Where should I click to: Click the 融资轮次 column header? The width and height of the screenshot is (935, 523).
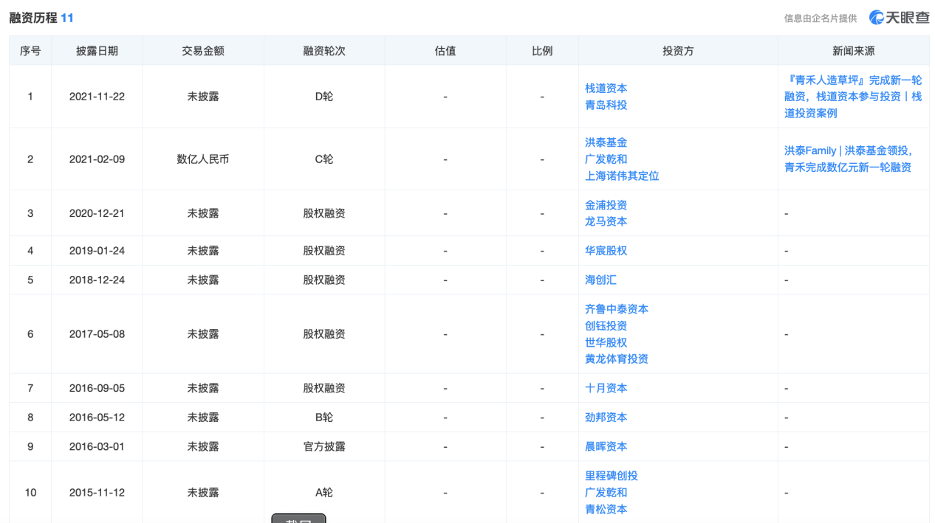(x=324, y=51)
